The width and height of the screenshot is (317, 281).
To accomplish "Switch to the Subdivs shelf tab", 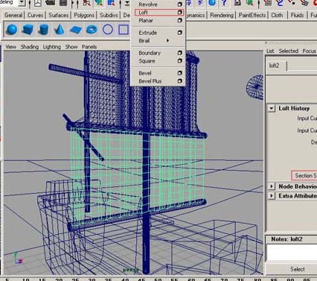I will (109, 15).
